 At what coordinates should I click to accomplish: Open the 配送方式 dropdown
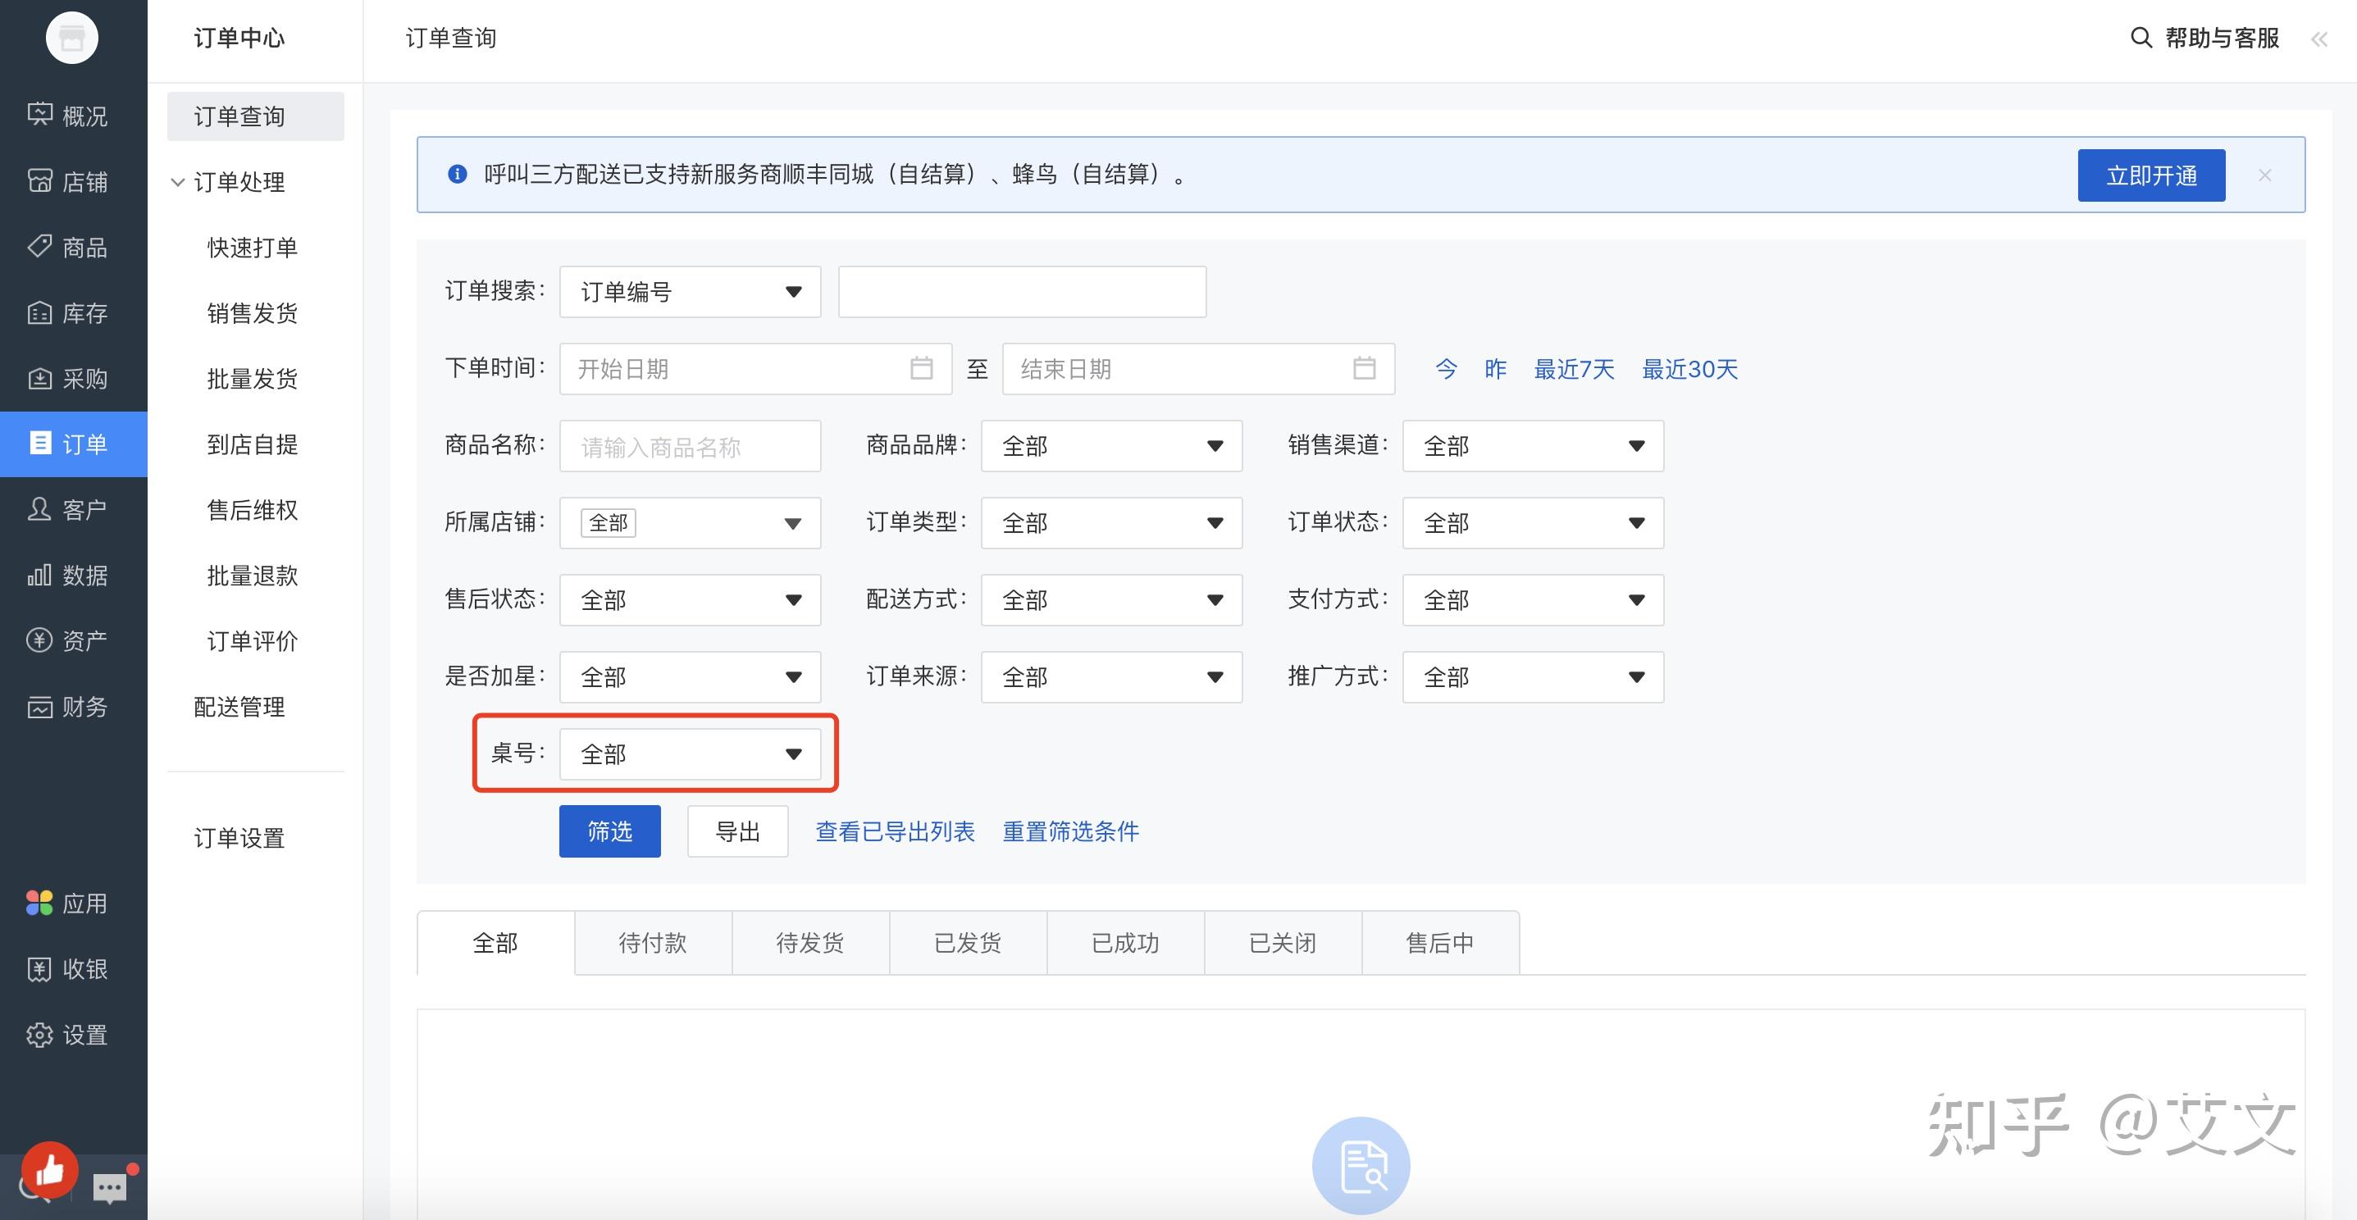click(x=1112, y=600)
